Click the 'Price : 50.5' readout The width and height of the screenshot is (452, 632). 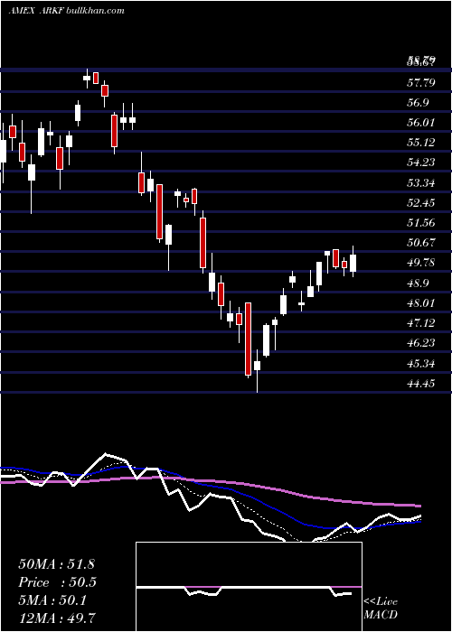(x=58, y=583)
